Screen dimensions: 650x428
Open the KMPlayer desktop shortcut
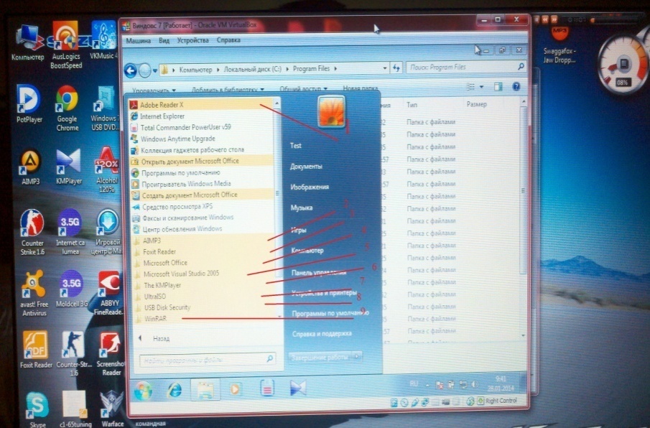(69, 167)
